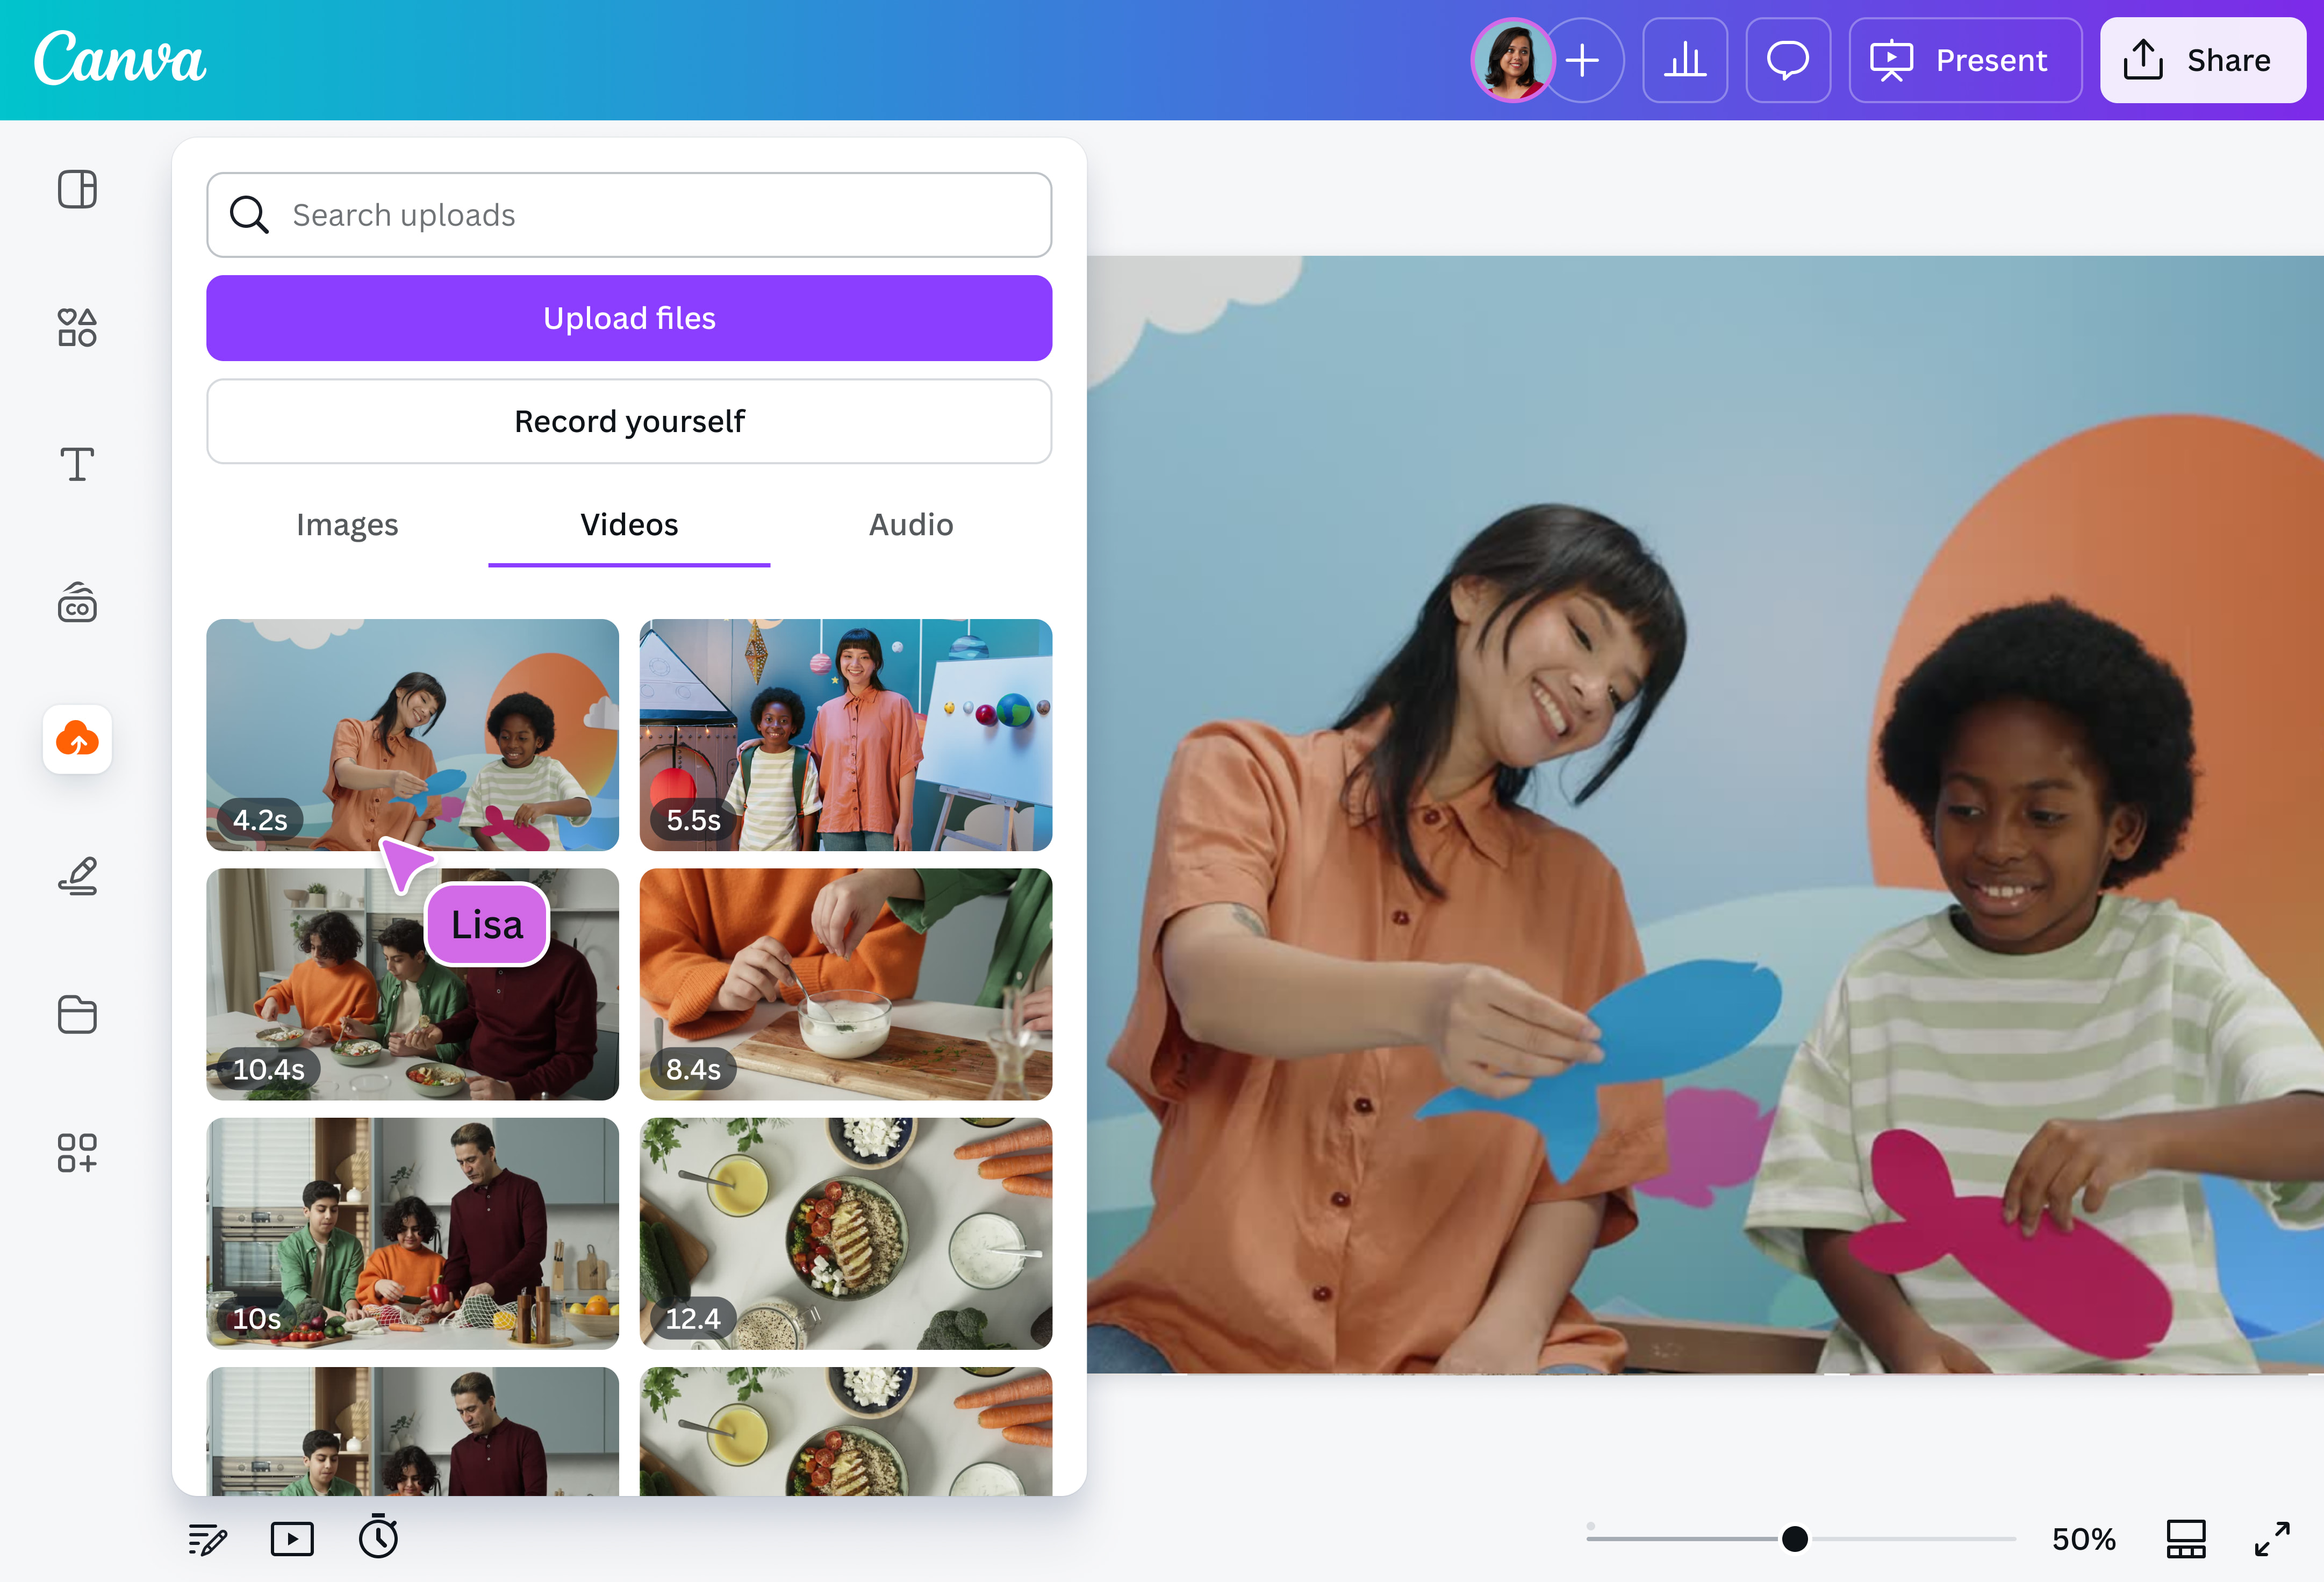
Task: View design insights via the chart icon
Action: (x=1685, y=60)
